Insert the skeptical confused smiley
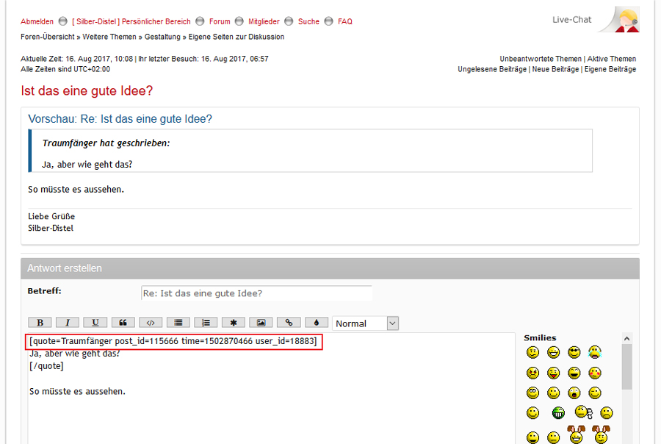 pos(533,352)
